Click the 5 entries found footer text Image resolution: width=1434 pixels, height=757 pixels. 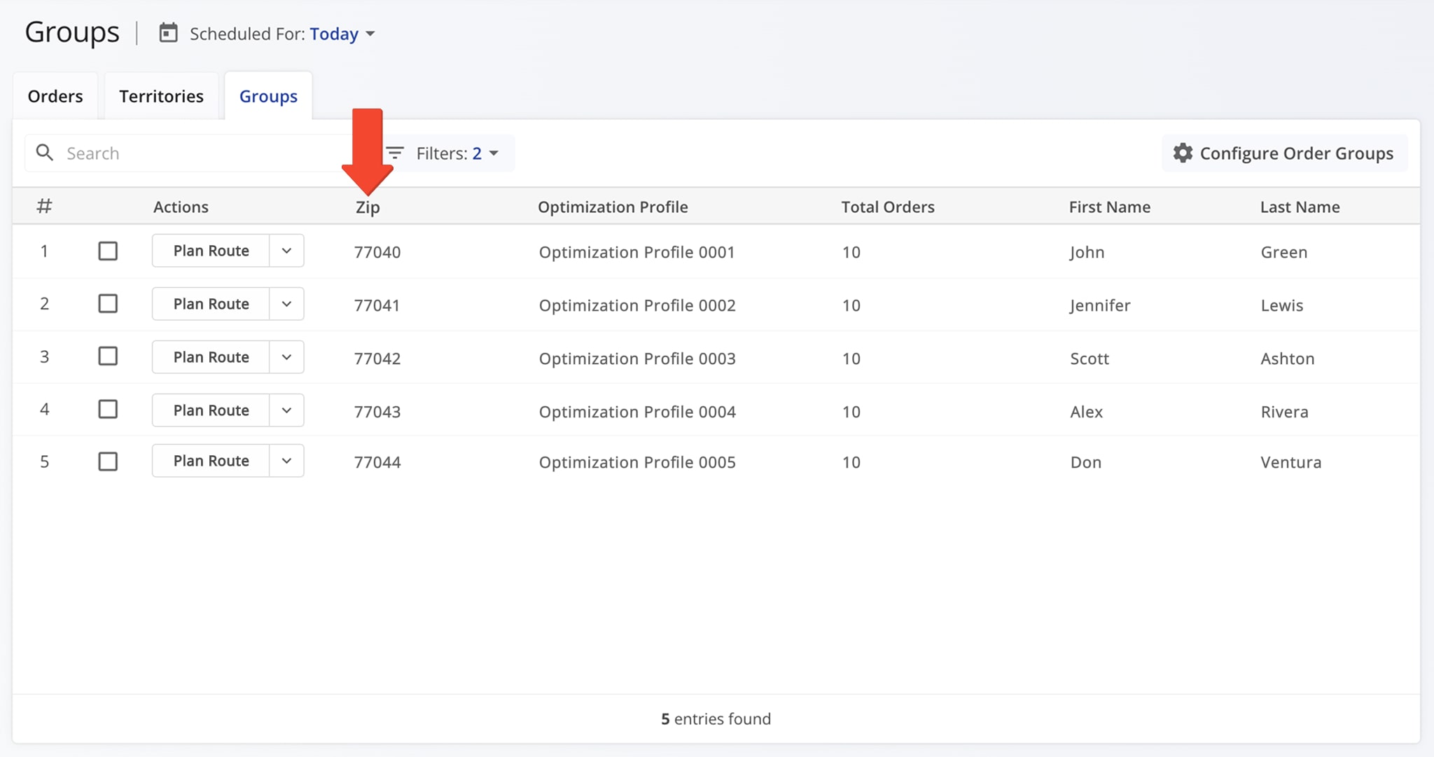716,718
